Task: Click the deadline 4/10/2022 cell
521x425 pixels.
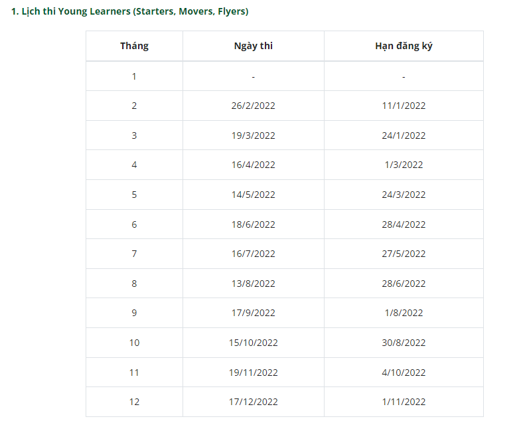Action: click(x=404, y=373)
